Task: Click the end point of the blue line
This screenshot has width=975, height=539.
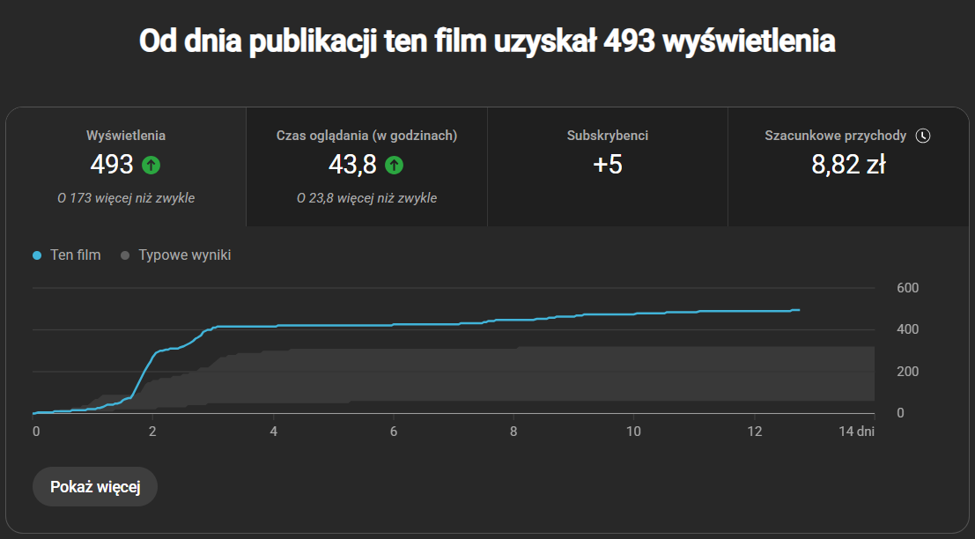Action: pyautogui.click(x=798, y=310)
